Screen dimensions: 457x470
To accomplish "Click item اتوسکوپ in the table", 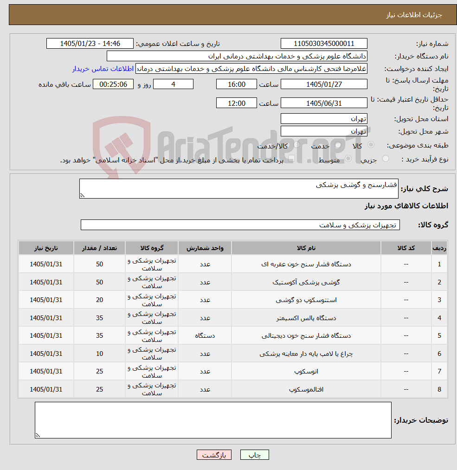I will pos(306,371).
